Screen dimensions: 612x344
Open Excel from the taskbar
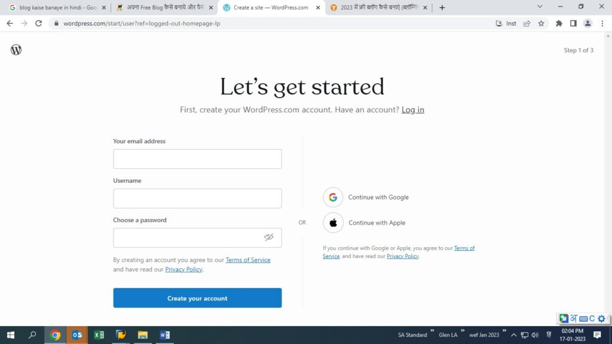[99, 335]
